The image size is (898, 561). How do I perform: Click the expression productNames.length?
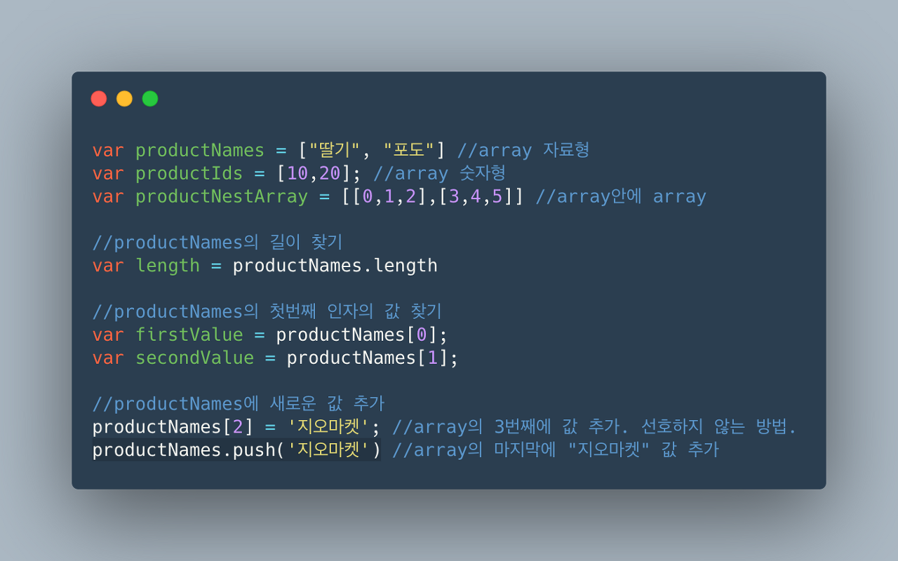[335, 266]
